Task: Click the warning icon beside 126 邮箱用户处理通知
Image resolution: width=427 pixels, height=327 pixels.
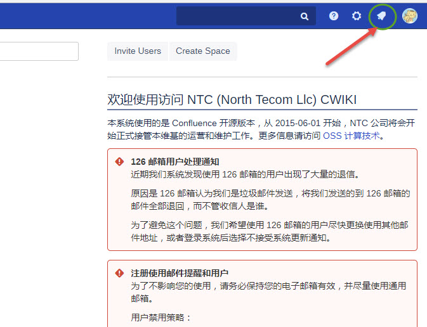Action: 119,162
